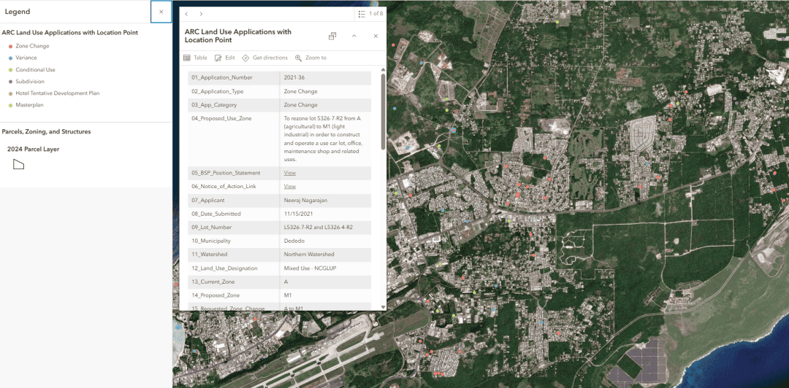Dock the popup window
Screen dimensions: 789x388
point(332,36)
